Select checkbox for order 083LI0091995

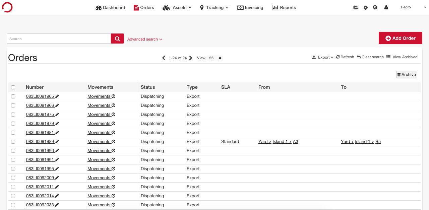13,169
